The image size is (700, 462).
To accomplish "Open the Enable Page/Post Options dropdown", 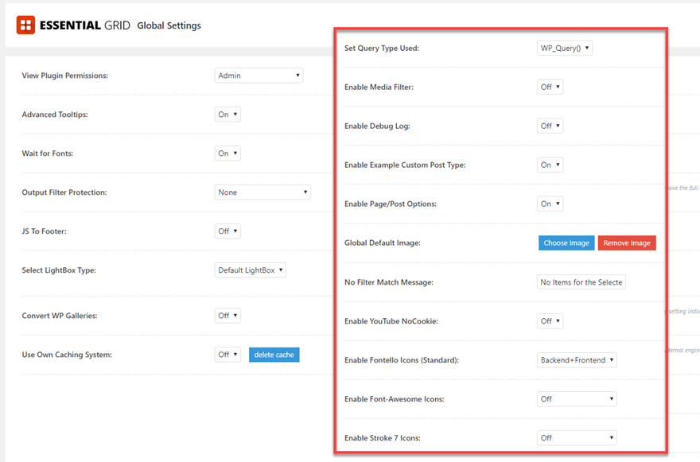I will point(550,204).
